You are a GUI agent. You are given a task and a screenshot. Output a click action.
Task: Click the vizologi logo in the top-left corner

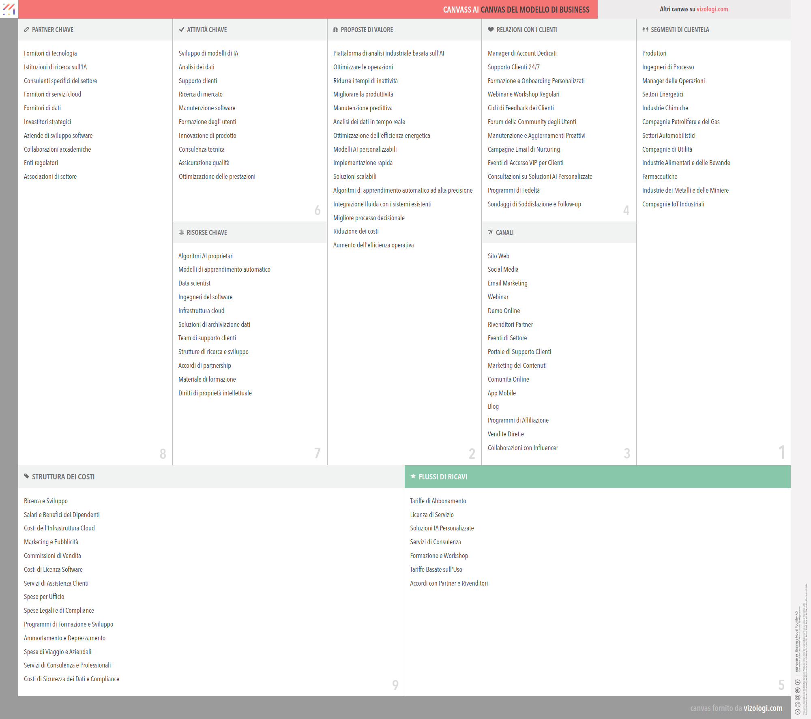point(9,9)
